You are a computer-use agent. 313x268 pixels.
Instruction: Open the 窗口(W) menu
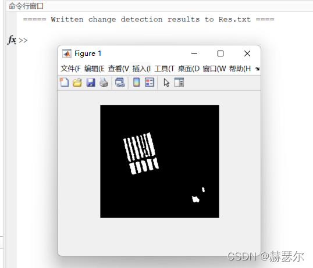point(215,69)
